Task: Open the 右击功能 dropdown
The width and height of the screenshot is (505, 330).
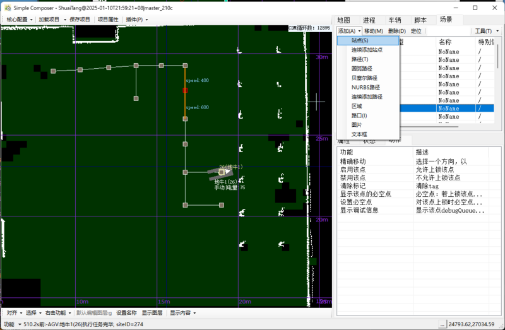Action: tap(58, 313)
